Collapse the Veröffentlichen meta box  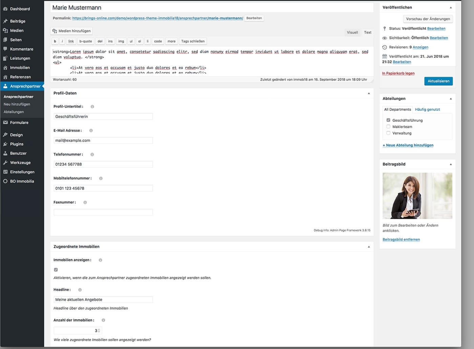451,7
